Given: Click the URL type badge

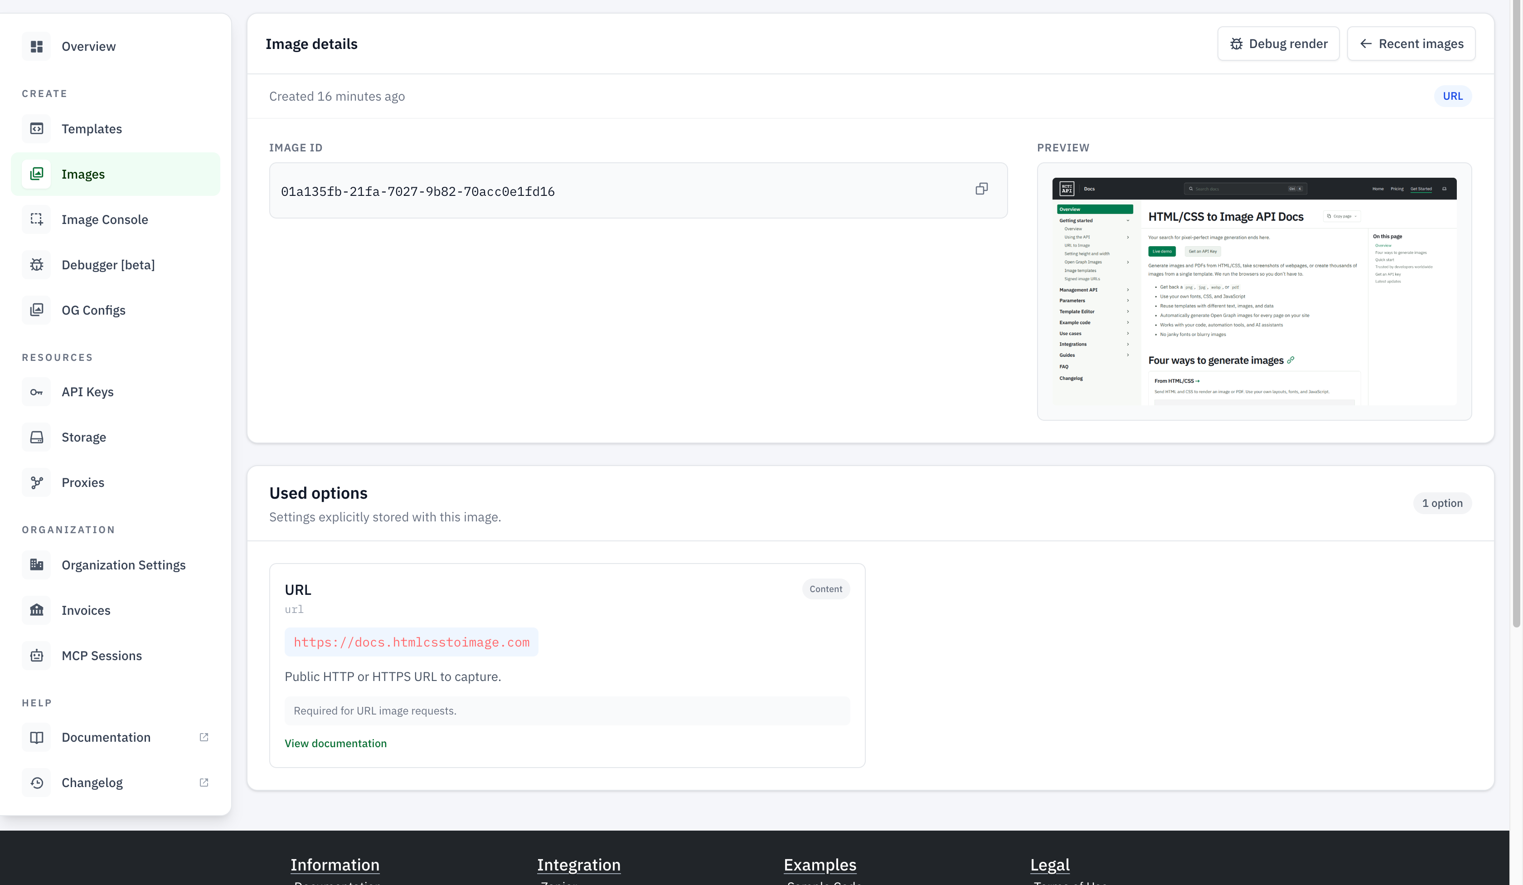Looking at the screenshot, I should point(1453,96).
